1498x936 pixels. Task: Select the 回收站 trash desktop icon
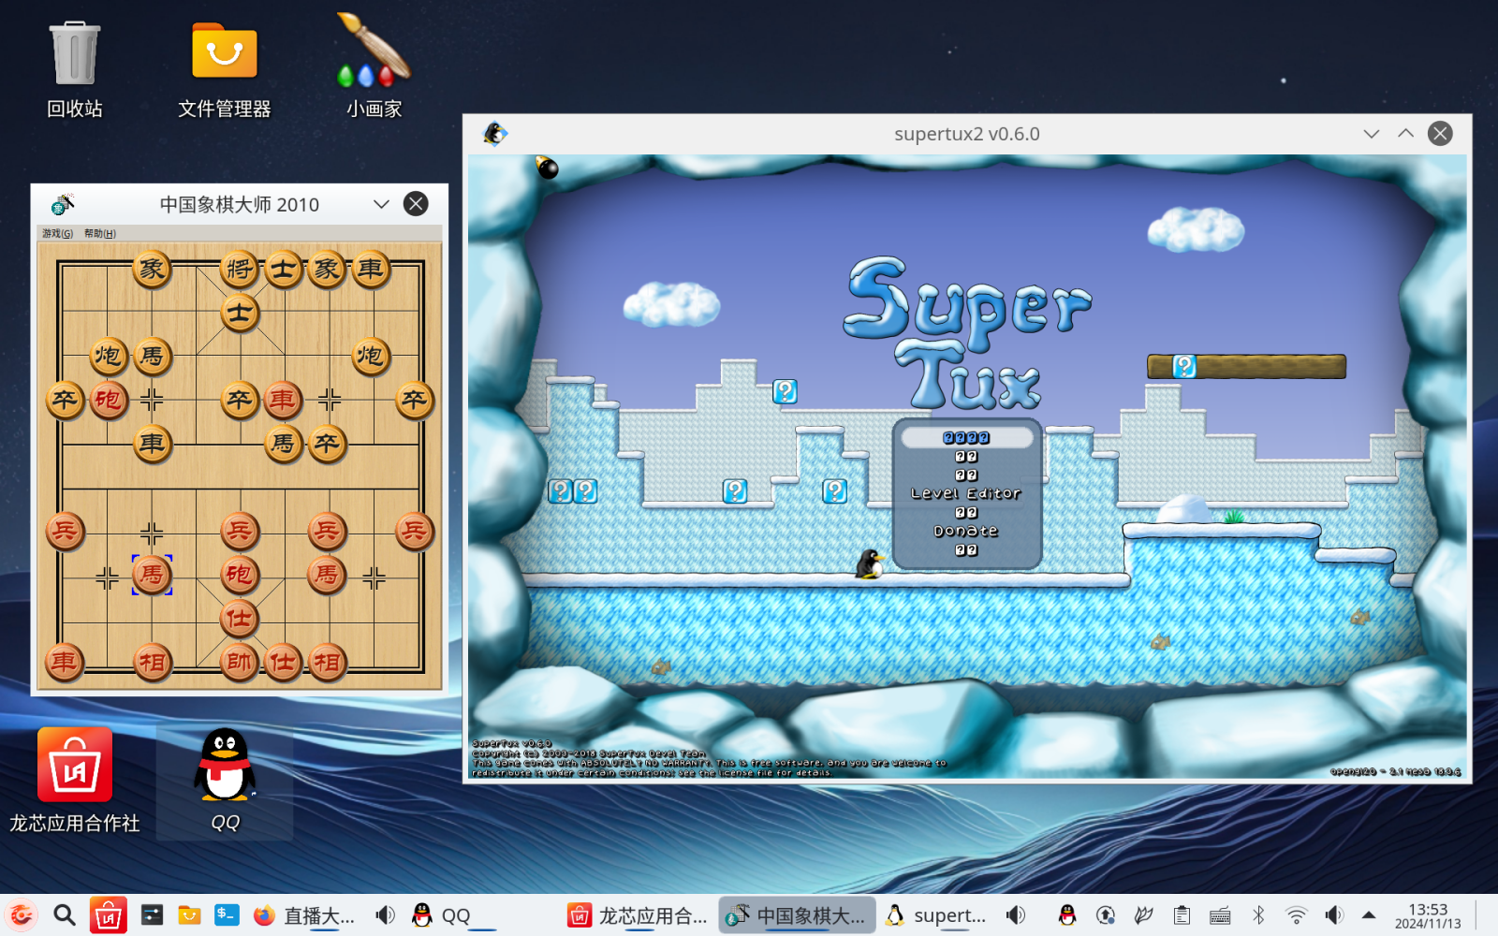(75, 69)
